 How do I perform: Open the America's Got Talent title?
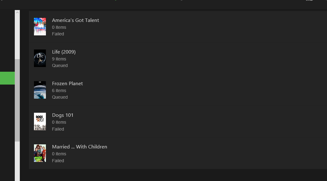[x=75, y=20]
